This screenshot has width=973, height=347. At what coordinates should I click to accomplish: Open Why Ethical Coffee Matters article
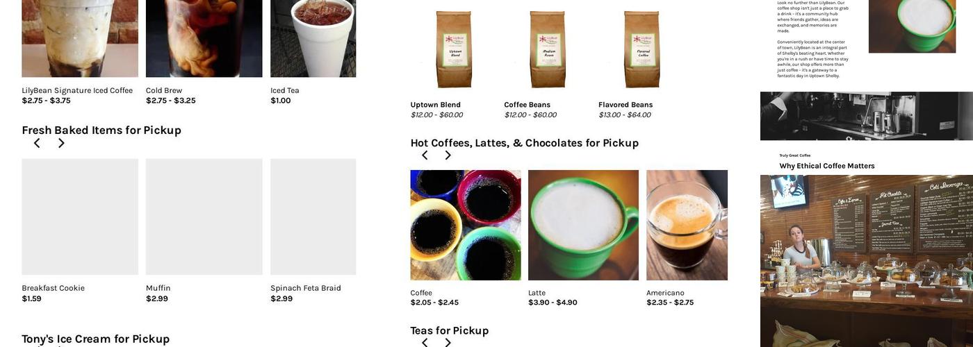pos(827,166)
